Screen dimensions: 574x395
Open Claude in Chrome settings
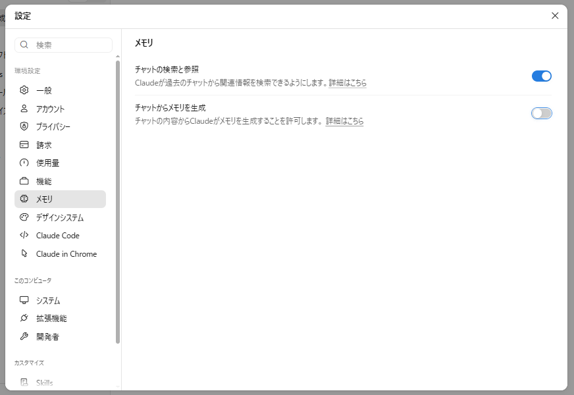tap(60, 253)
